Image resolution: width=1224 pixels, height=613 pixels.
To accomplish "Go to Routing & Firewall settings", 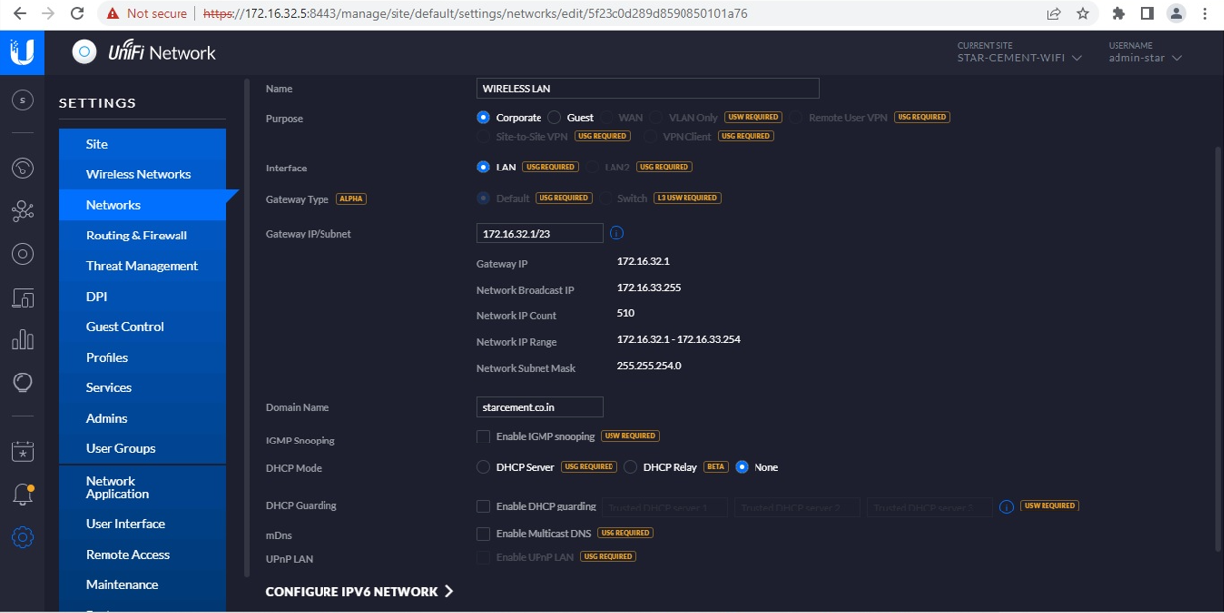I will coord(136,236).
